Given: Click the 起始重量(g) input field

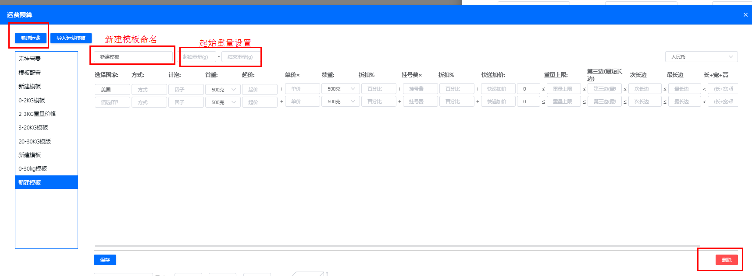Looking at the screenshot, I should [x=198, y=57].
